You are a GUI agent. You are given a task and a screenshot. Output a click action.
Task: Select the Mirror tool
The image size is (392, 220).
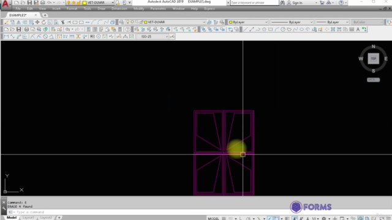tap(18, 22)
